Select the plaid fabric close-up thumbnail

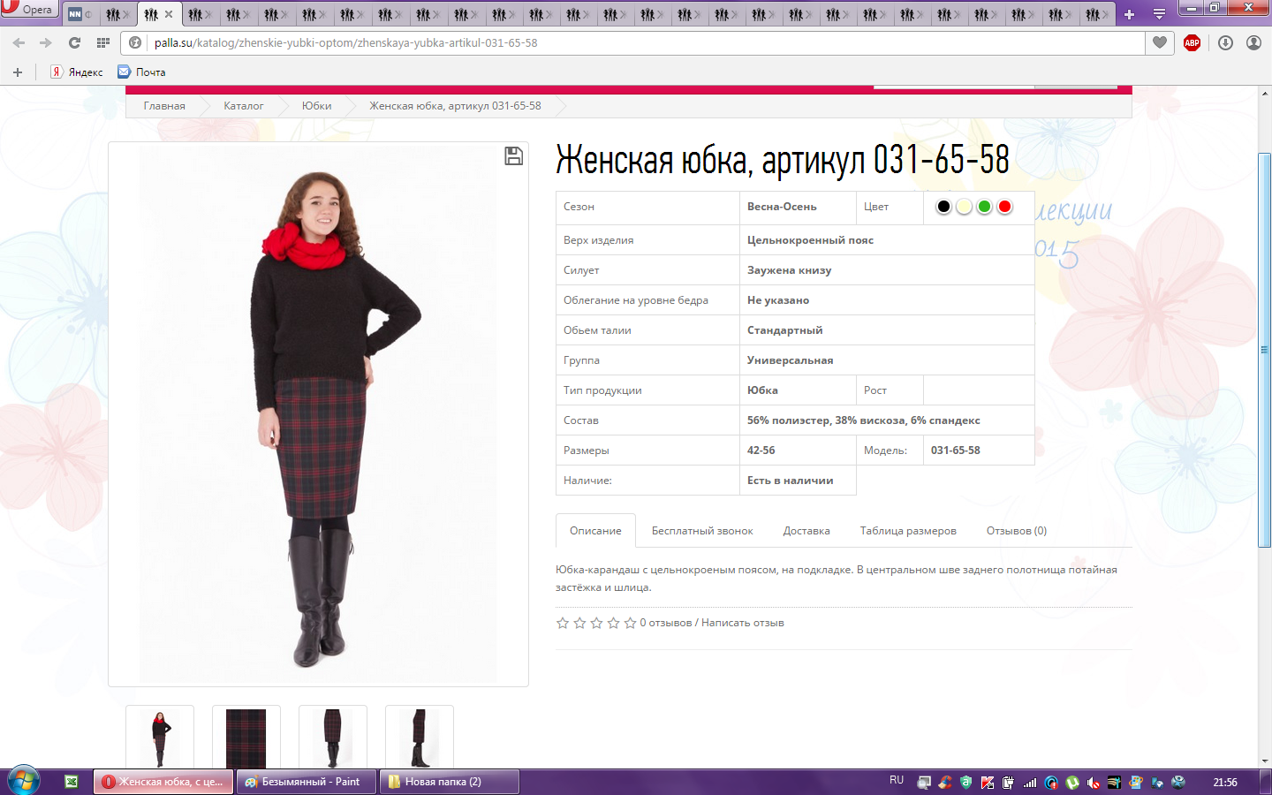pyautogui.click(x=246, y=738)
